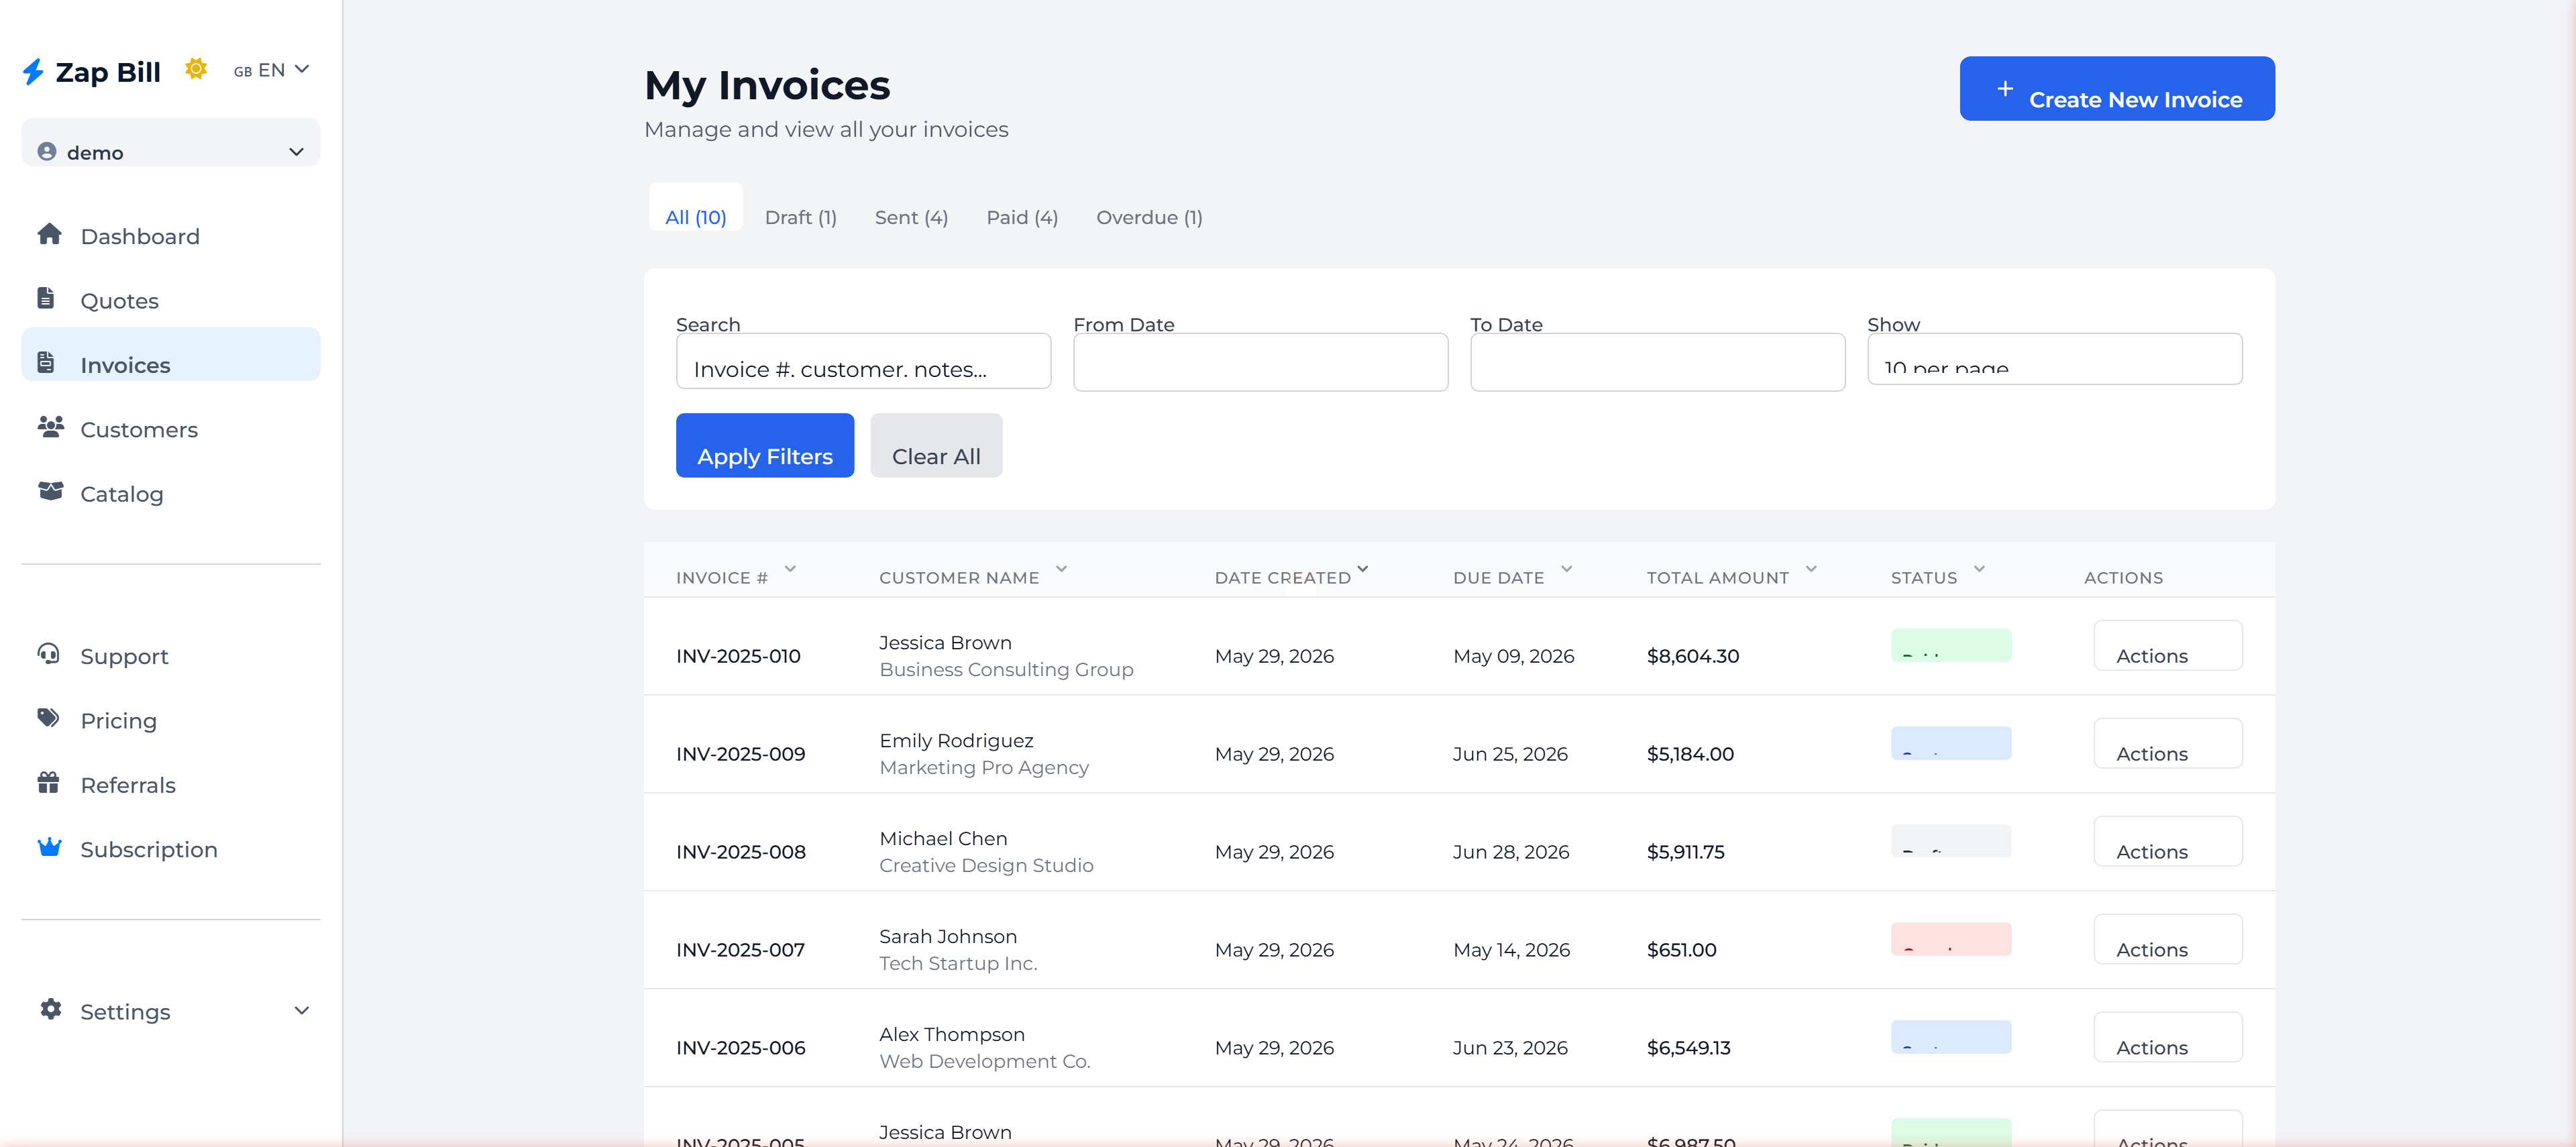Click invoice number INV-2025-010

pos(738,656)
